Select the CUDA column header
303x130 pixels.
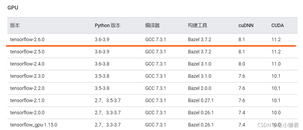tap(277, 25)
